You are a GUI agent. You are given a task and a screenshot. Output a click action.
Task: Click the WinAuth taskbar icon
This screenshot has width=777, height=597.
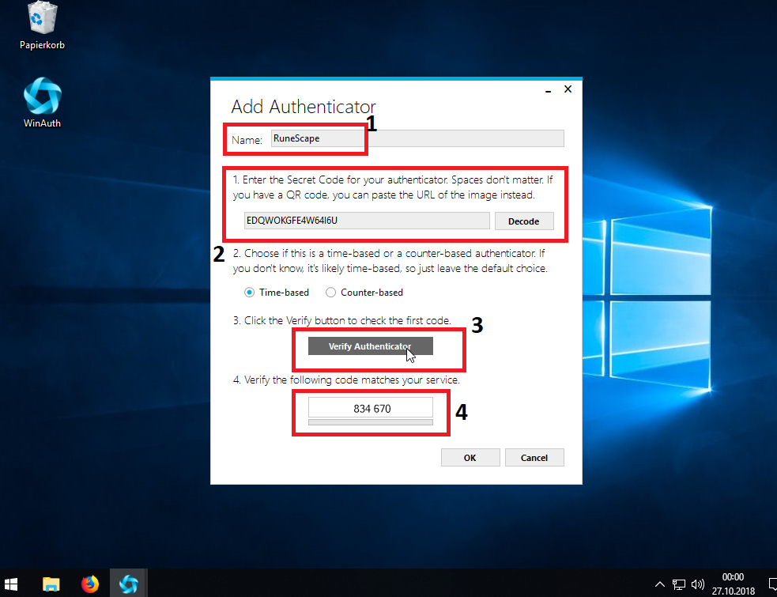point(128,584)
